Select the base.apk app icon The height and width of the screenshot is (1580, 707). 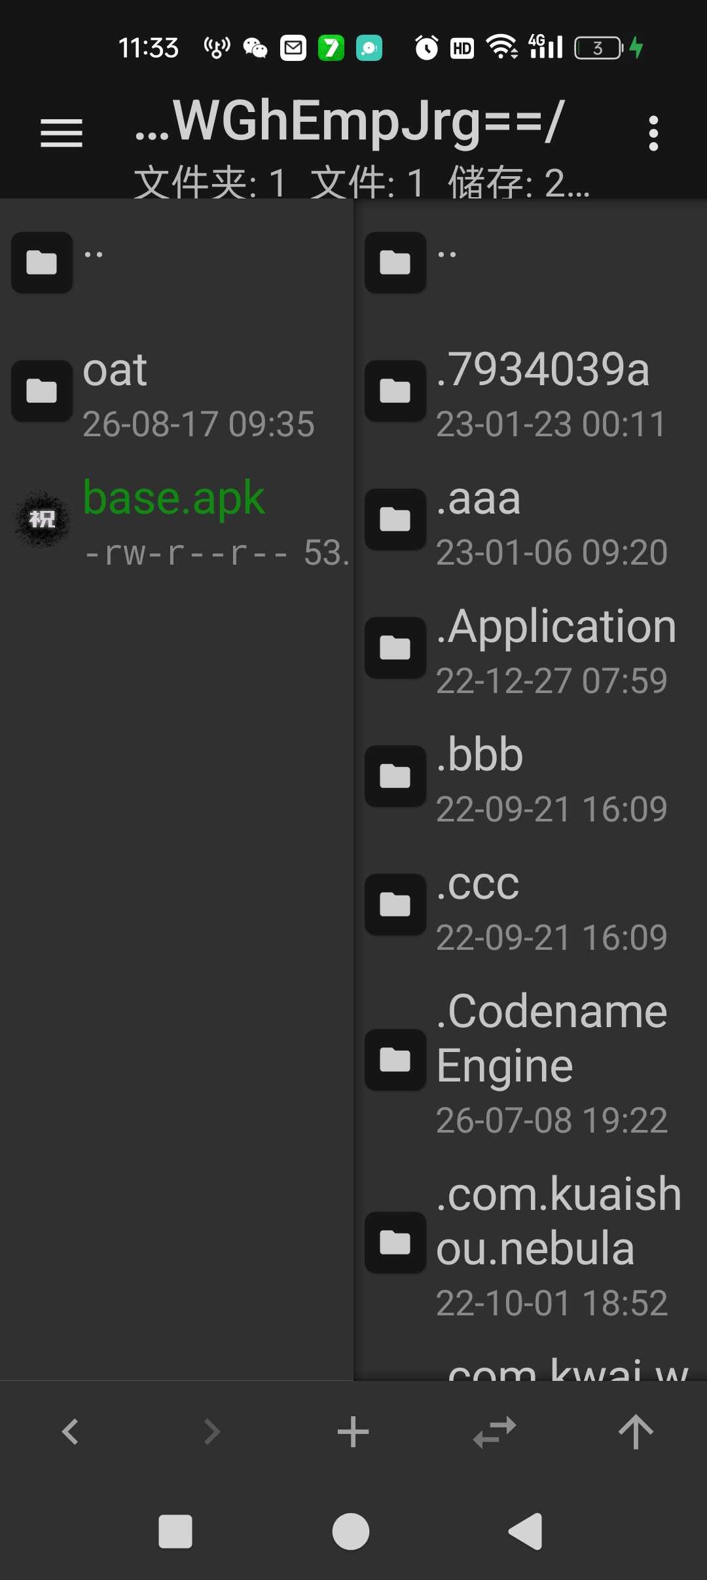pyautogui.click(x=42, y=519)
